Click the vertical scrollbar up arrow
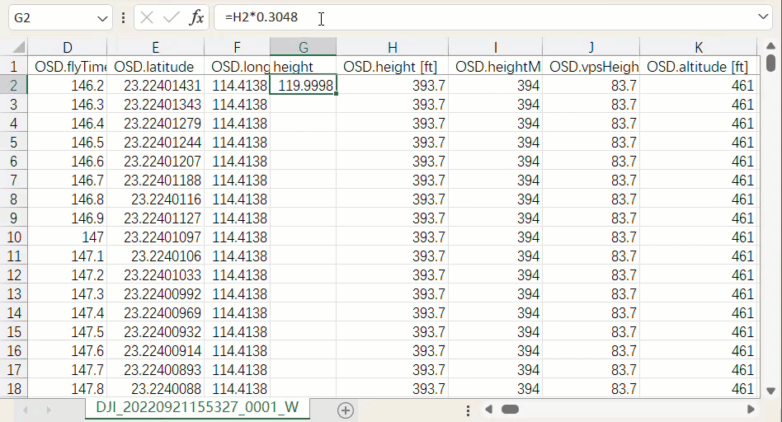The width and height of the screenshot is (782, 422). pos(770,46)
